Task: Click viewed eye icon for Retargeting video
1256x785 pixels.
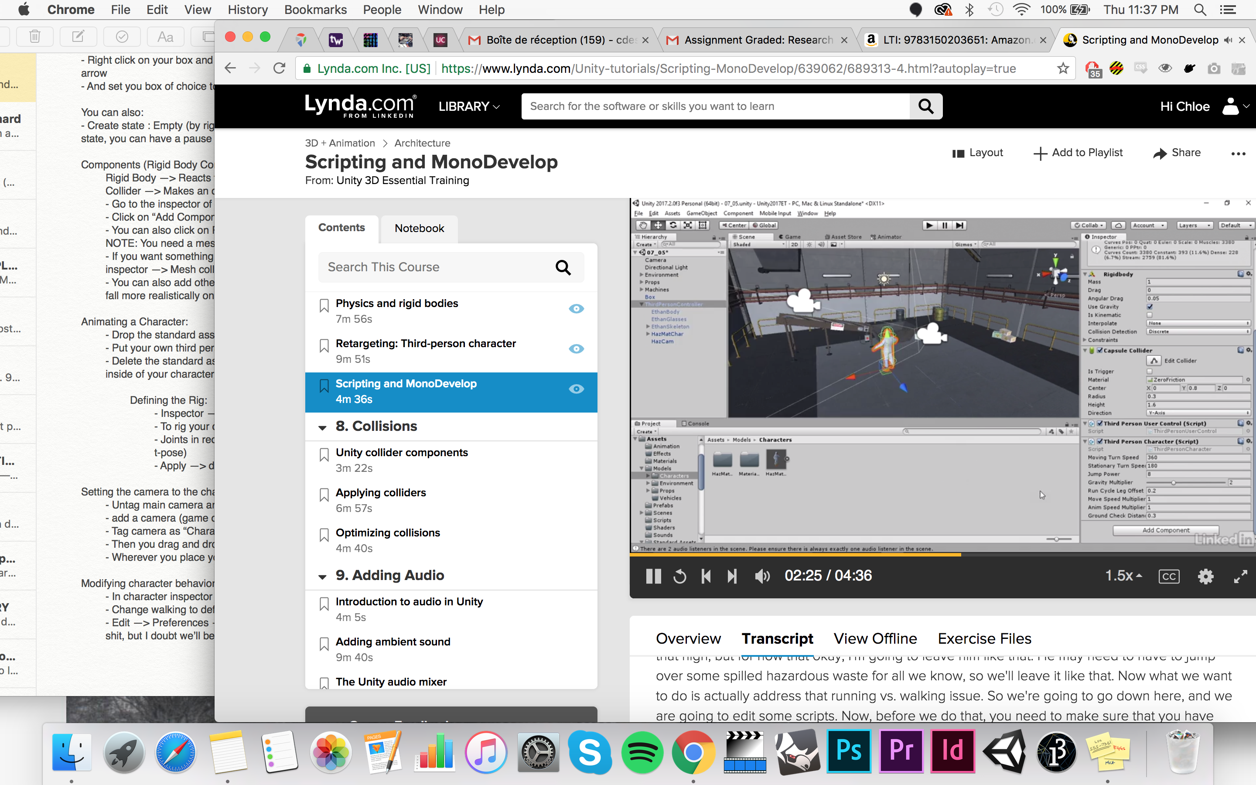Action: 576,349
